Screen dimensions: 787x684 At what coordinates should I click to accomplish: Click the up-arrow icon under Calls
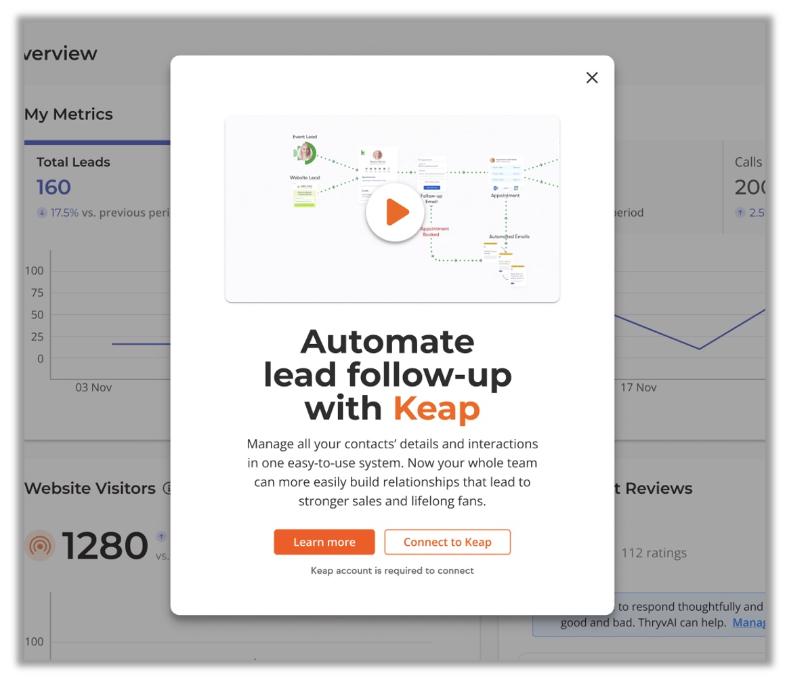click(x=740, y=213)
